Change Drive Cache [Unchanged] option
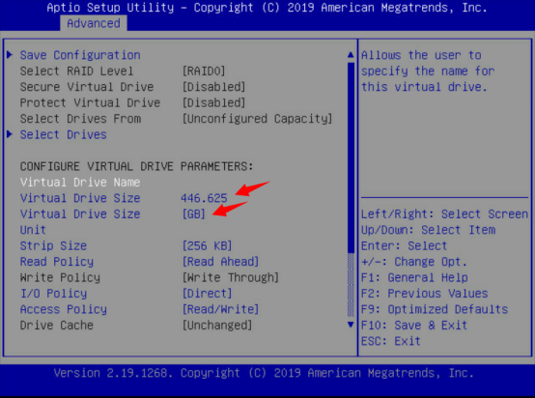This screenshot has height=398, width=535. (x=217, y=326)
